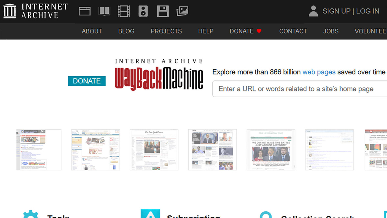Follow the 'web pages' hyperlink
This screenshot has height=218, width=387.
[x=319, y=72]
